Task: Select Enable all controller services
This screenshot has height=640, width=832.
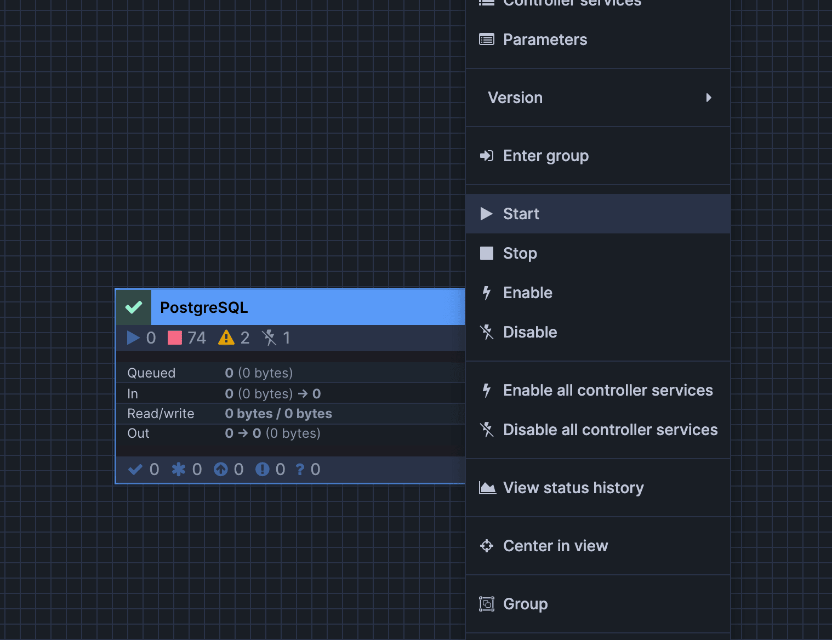Action: point(597,390)
